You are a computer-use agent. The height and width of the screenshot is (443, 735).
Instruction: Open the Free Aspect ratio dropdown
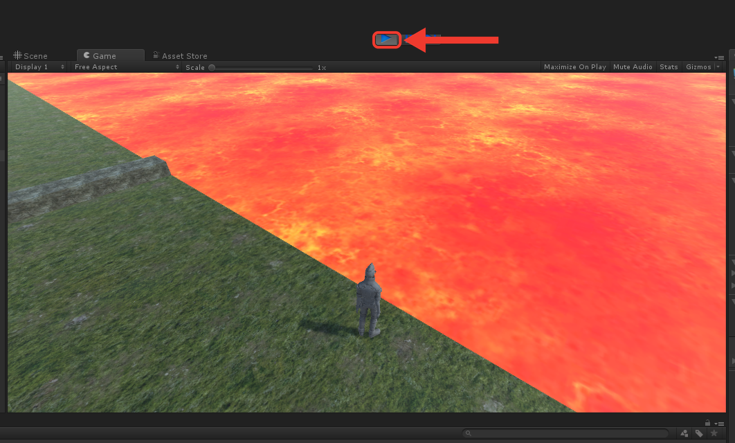127,67
